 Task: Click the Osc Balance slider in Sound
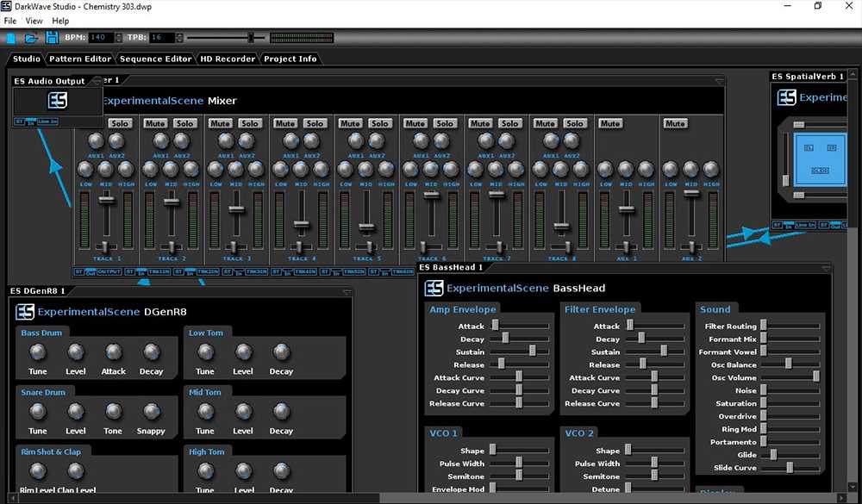[x=788, y=364]
